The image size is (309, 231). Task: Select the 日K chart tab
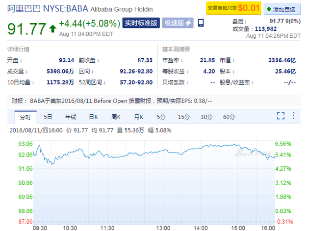pos(93,117)
